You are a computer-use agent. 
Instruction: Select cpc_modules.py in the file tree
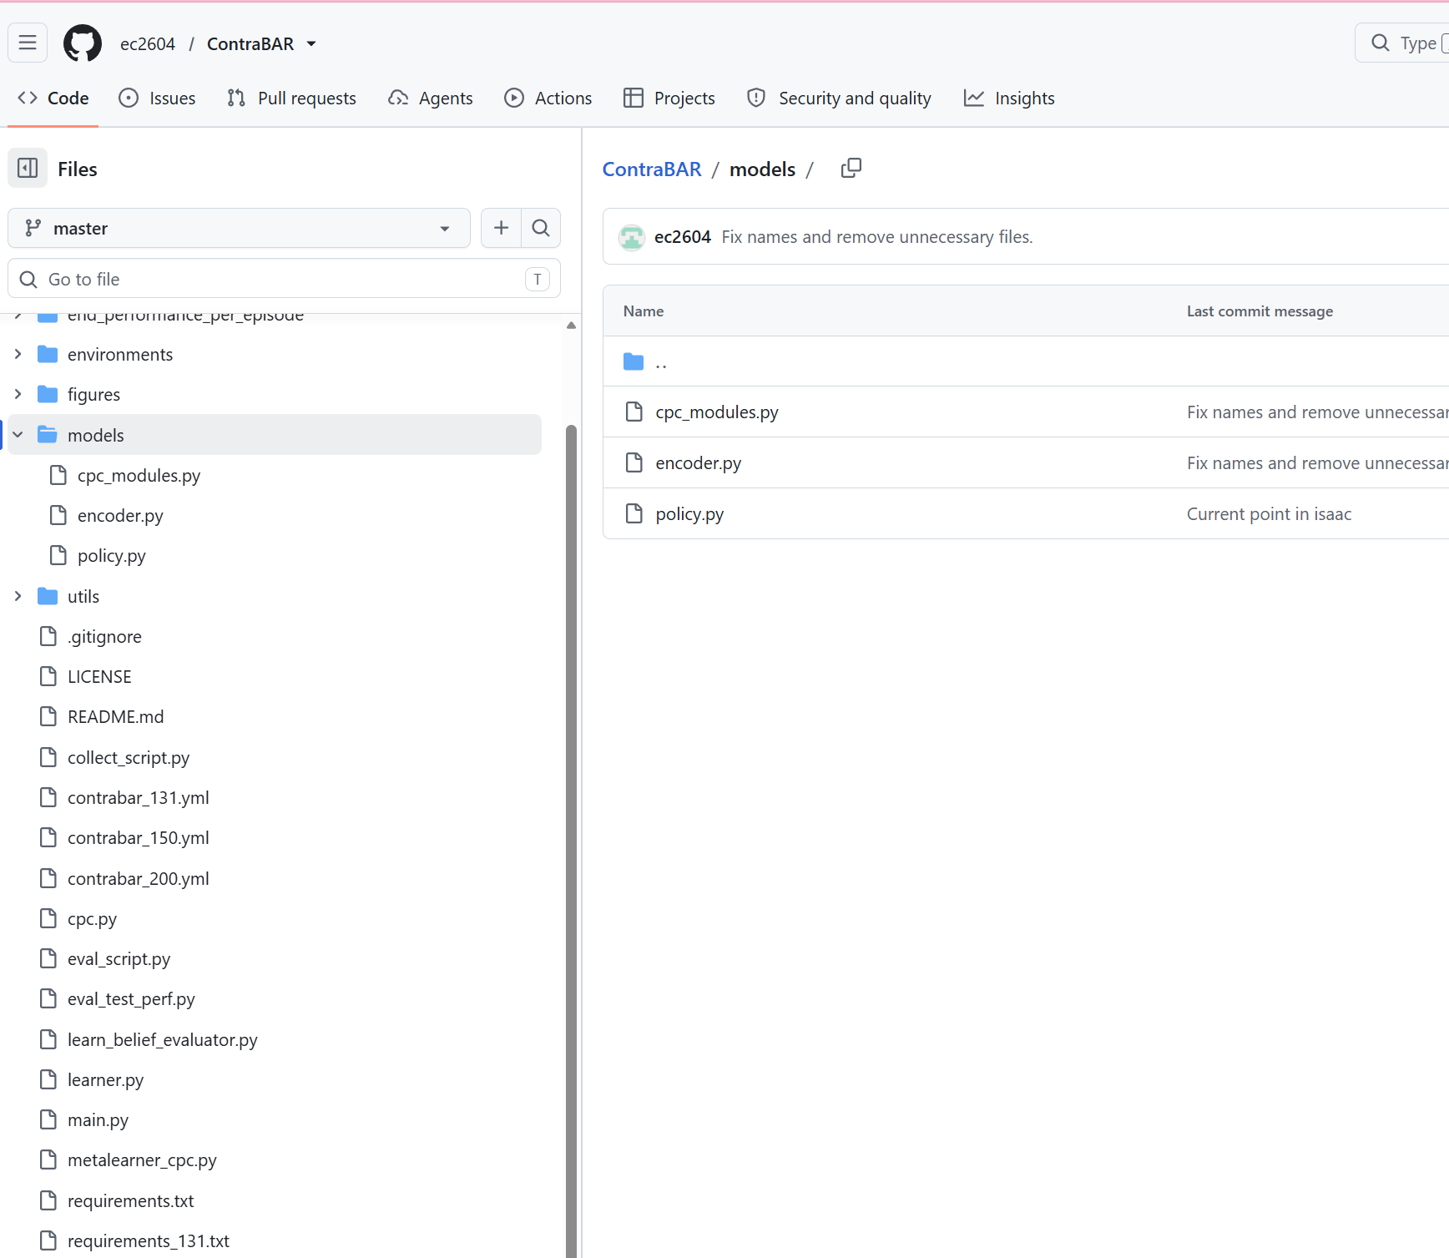(x=139, y=475)
